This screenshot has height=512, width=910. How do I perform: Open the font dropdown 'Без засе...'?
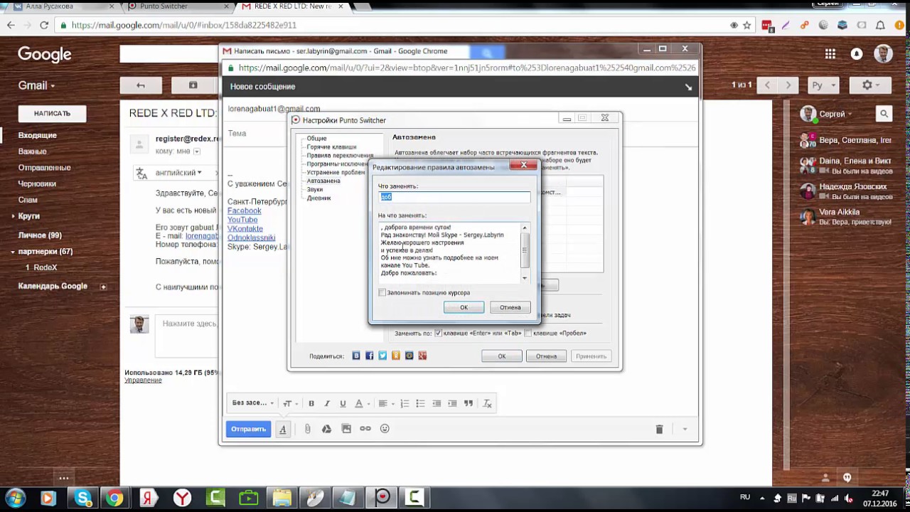[252, 403]
